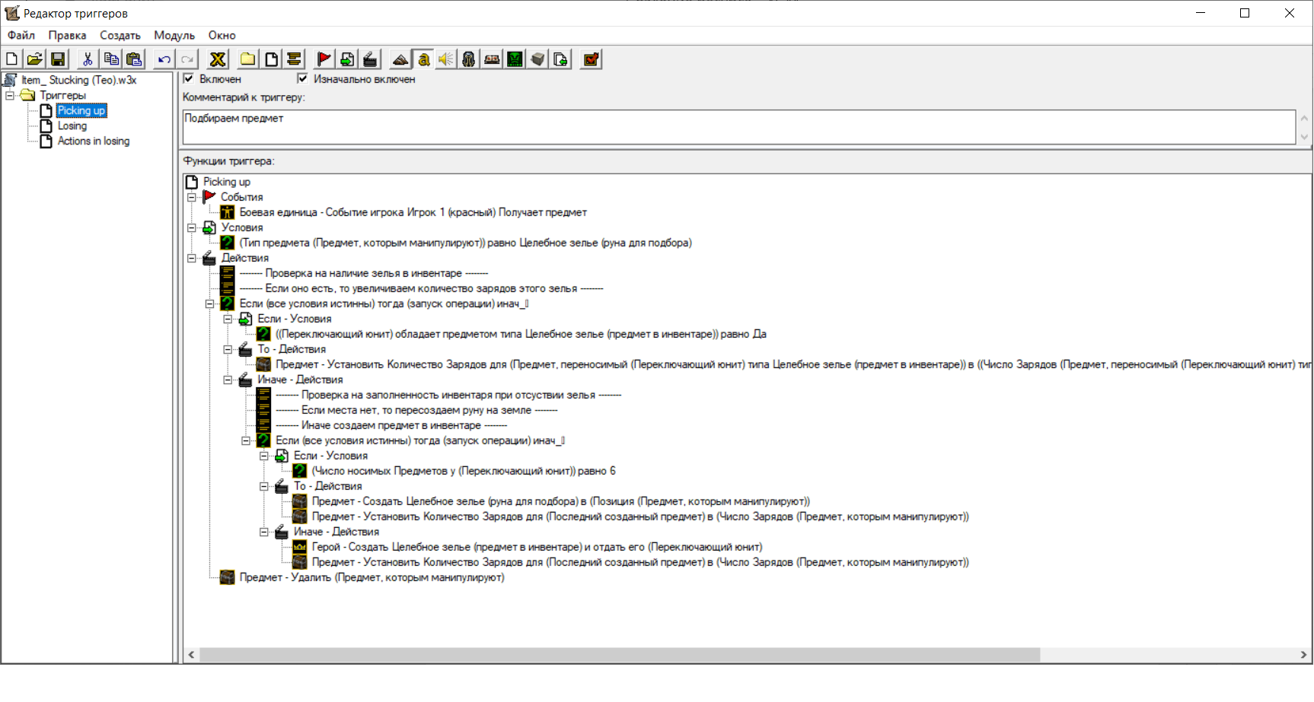
Task: Collapse the 'Иначе - Действия' node containing 'Герой - Создать'
Action: [x=264, y=532]
